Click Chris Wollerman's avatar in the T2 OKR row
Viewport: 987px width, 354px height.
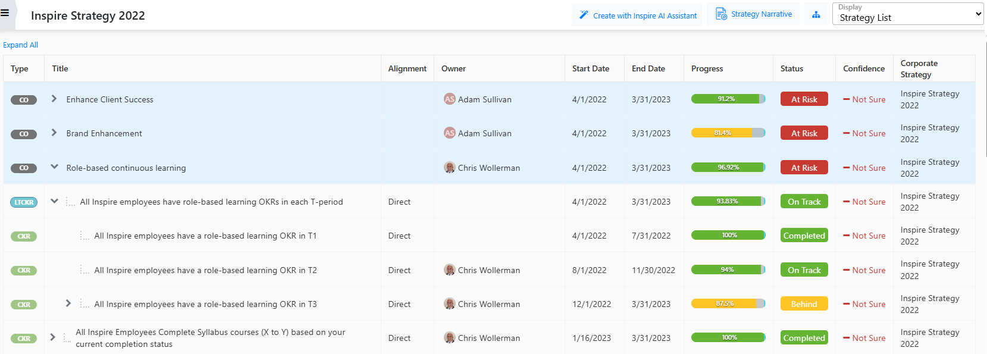click(450, 270)
